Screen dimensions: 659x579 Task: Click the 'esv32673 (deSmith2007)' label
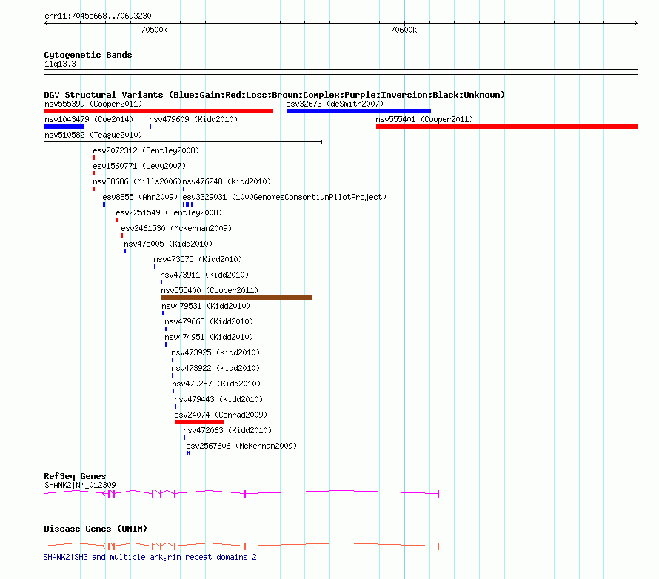pos(335,104)
